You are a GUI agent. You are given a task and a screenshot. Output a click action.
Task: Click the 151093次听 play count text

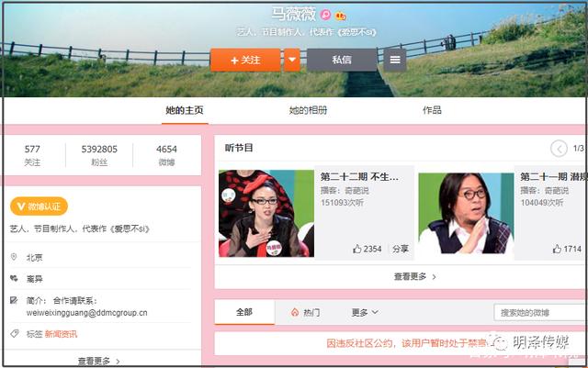342,203
